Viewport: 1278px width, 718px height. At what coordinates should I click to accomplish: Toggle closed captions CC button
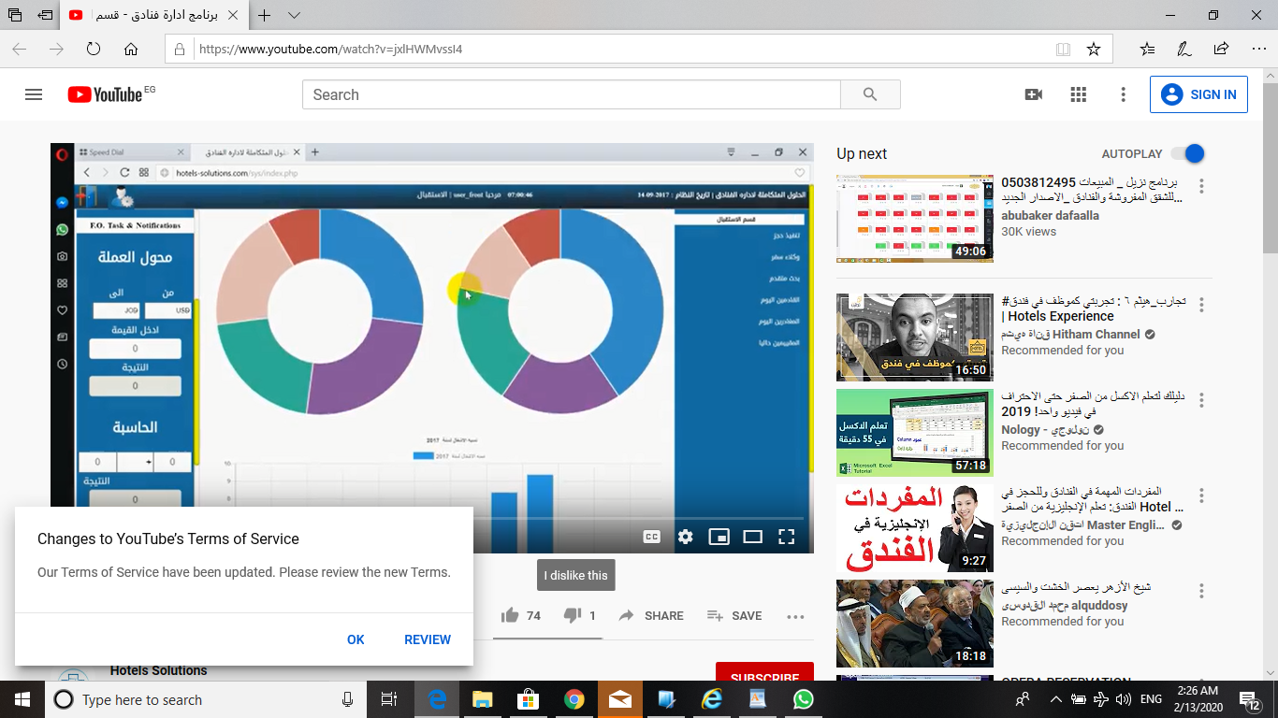coord(652,537)
